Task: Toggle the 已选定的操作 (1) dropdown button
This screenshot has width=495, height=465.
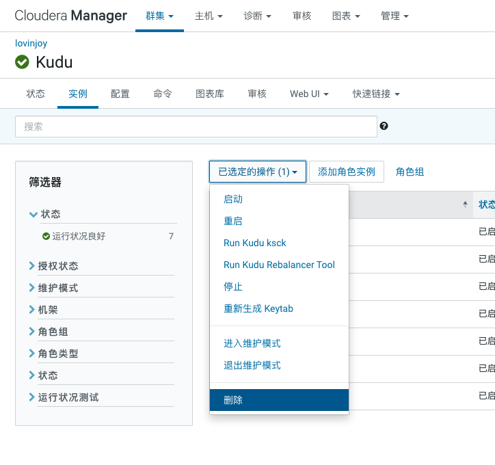Action: tap(258, 172)
